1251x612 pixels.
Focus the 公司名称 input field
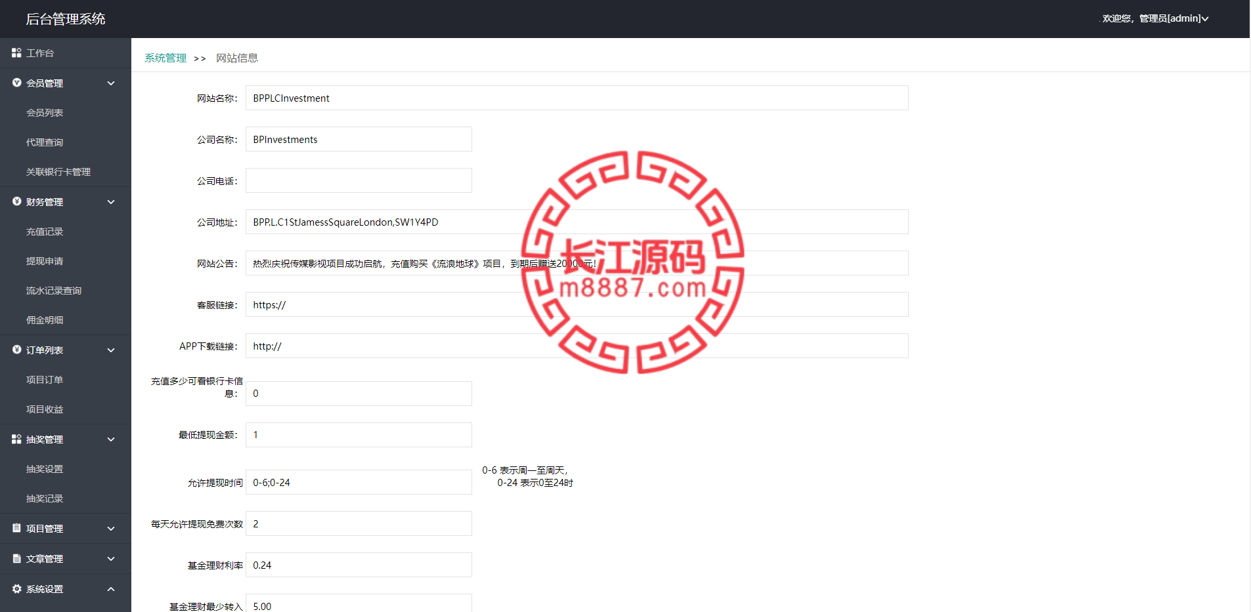tap(359, 139)
